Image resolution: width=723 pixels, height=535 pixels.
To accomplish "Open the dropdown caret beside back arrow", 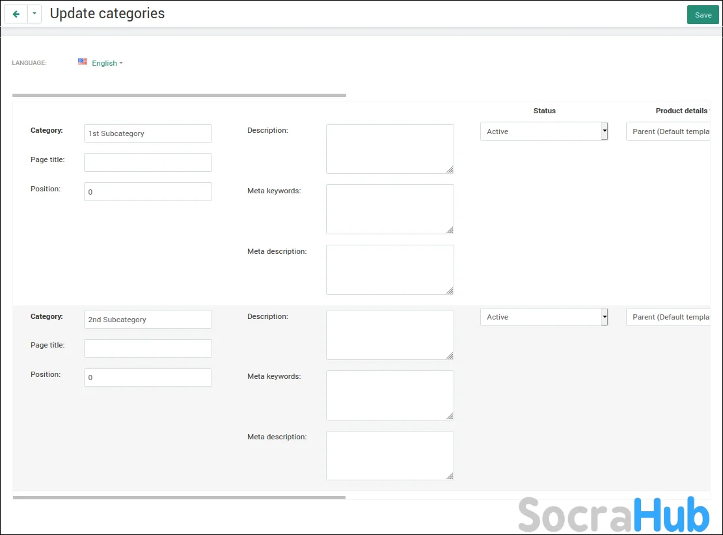I will (x=34, y=14).
